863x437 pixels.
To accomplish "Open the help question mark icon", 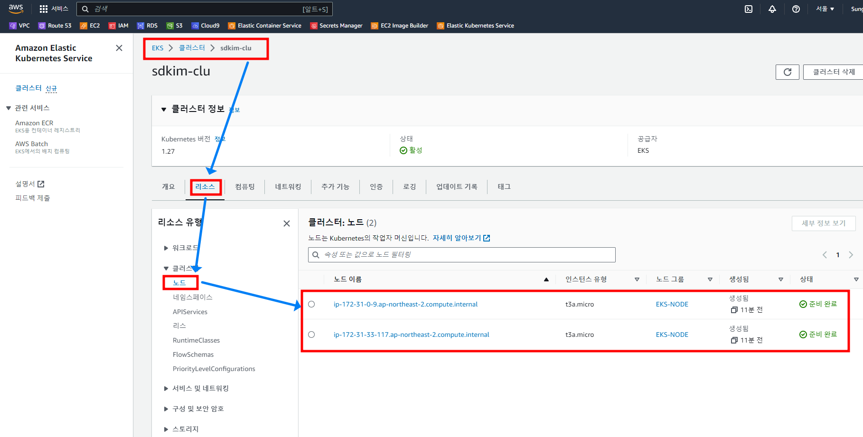I will (796, 9).
